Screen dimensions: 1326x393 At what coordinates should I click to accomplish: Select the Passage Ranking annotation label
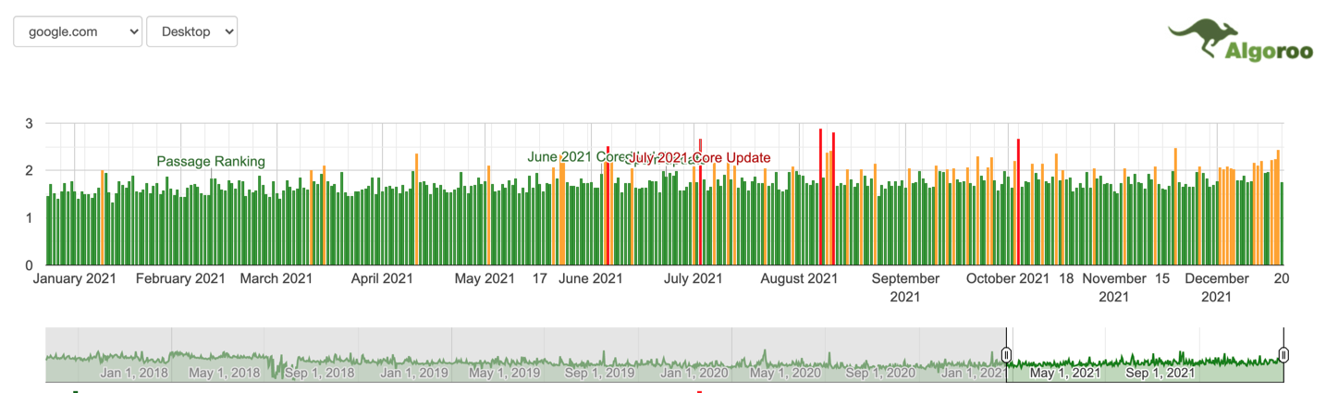[x=211, y=161]
